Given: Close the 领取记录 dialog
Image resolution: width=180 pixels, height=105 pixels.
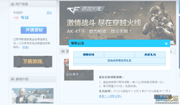Looking at the screenshot, I should click(x=166, y=43).
